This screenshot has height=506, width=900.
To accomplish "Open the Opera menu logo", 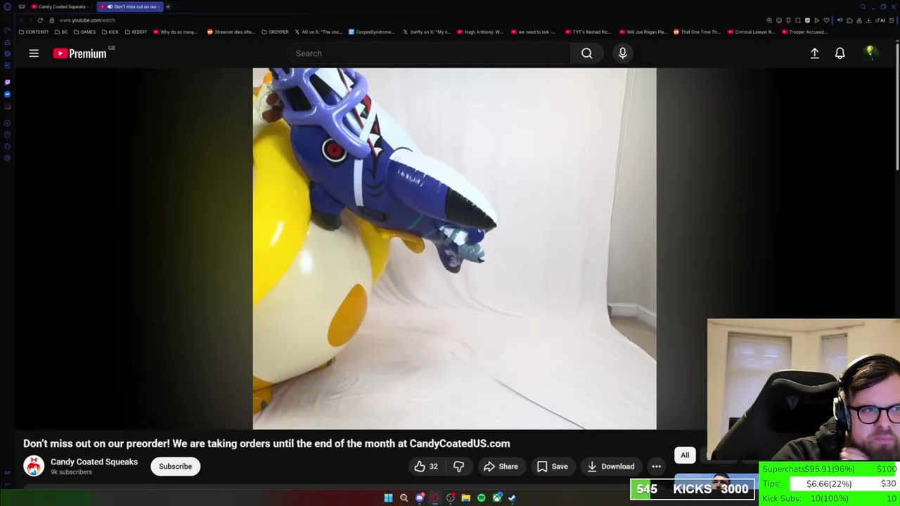I will coord(7,6).
